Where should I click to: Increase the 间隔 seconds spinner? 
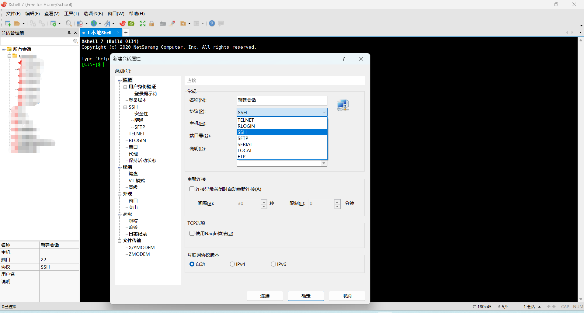click(x=264, y=202)
